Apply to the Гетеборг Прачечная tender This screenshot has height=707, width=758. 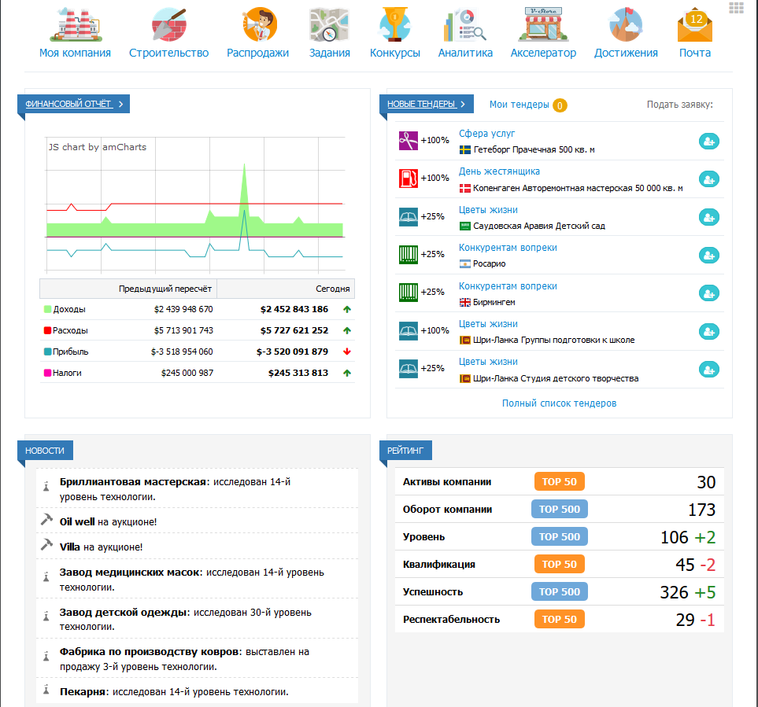709,142
